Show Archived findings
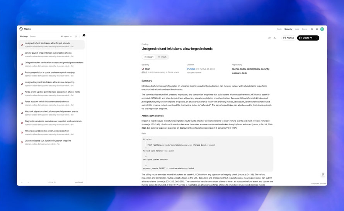 tap(79, 182)
